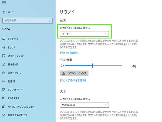Mute using master volume speaker icon
This screenshot has width=162, height=122.
pyautogui.click(x=62, y=65)
